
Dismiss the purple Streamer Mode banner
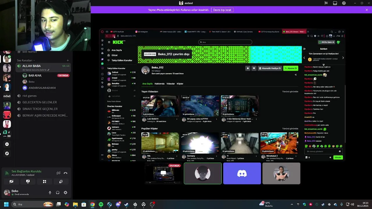[x=367, y=10]
